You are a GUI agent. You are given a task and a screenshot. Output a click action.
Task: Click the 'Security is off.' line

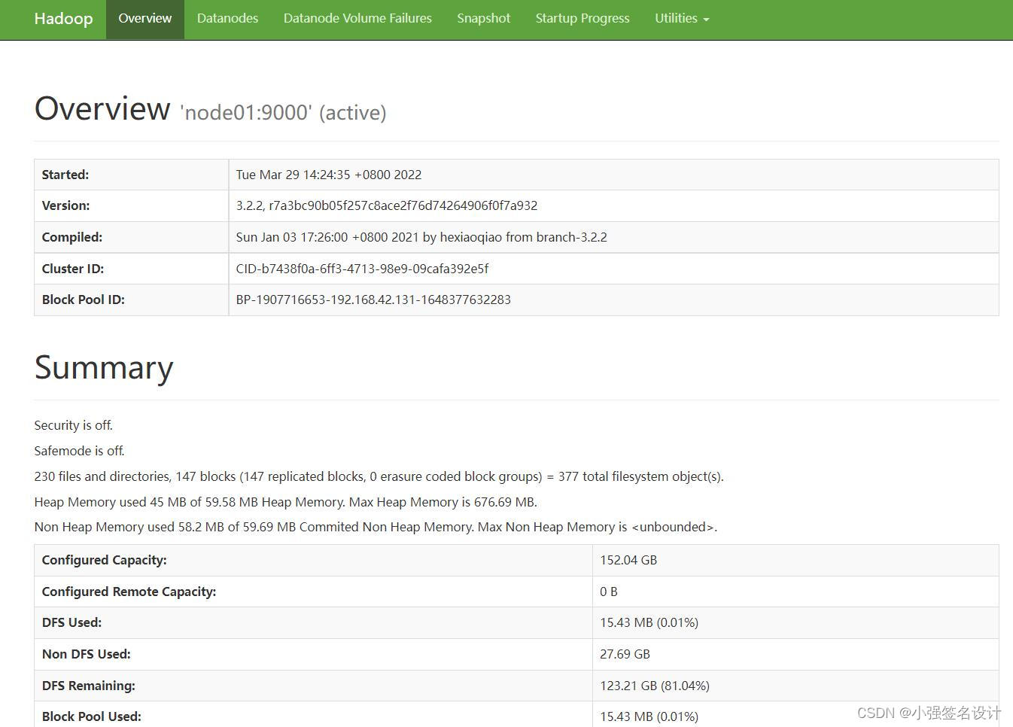pos(74,425)
